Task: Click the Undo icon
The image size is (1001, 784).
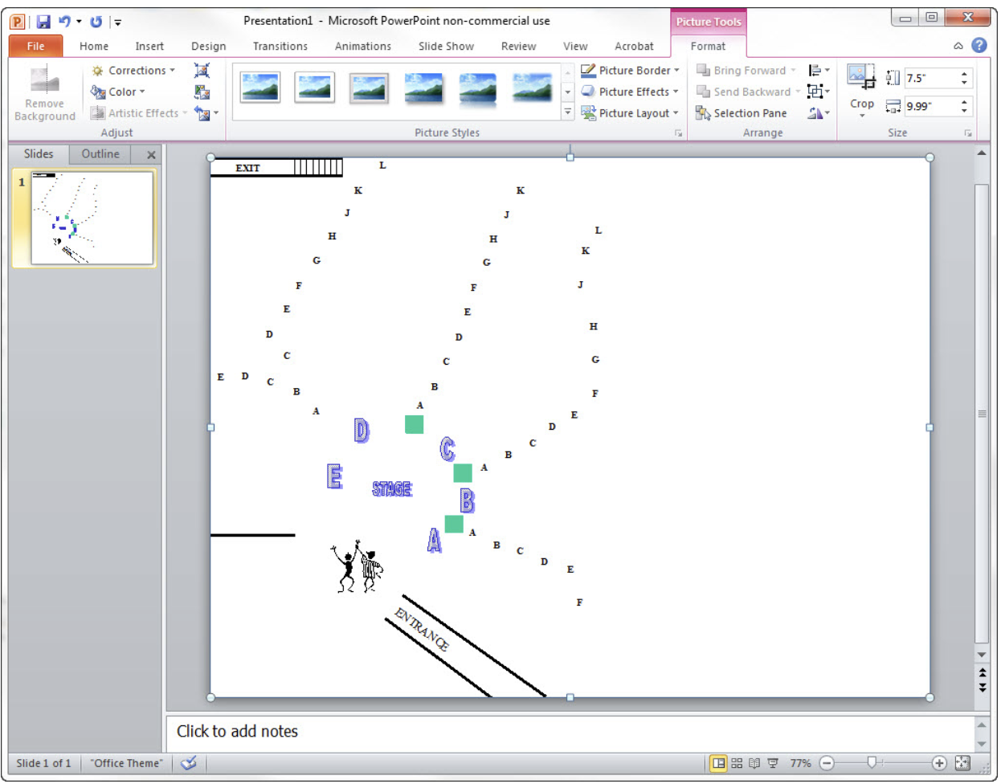Action: coord(64,22)
